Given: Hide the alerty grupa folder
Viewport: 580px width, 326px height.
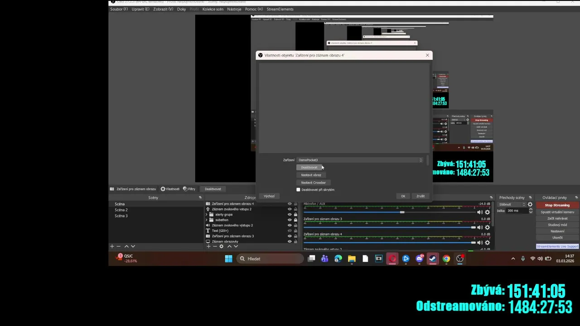Looking at the screenshot, I should (290, 215).
